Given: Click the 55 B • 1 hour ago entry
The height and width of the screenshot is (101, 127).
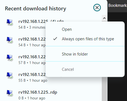Looking at the screenshot, I should (33, 80).
